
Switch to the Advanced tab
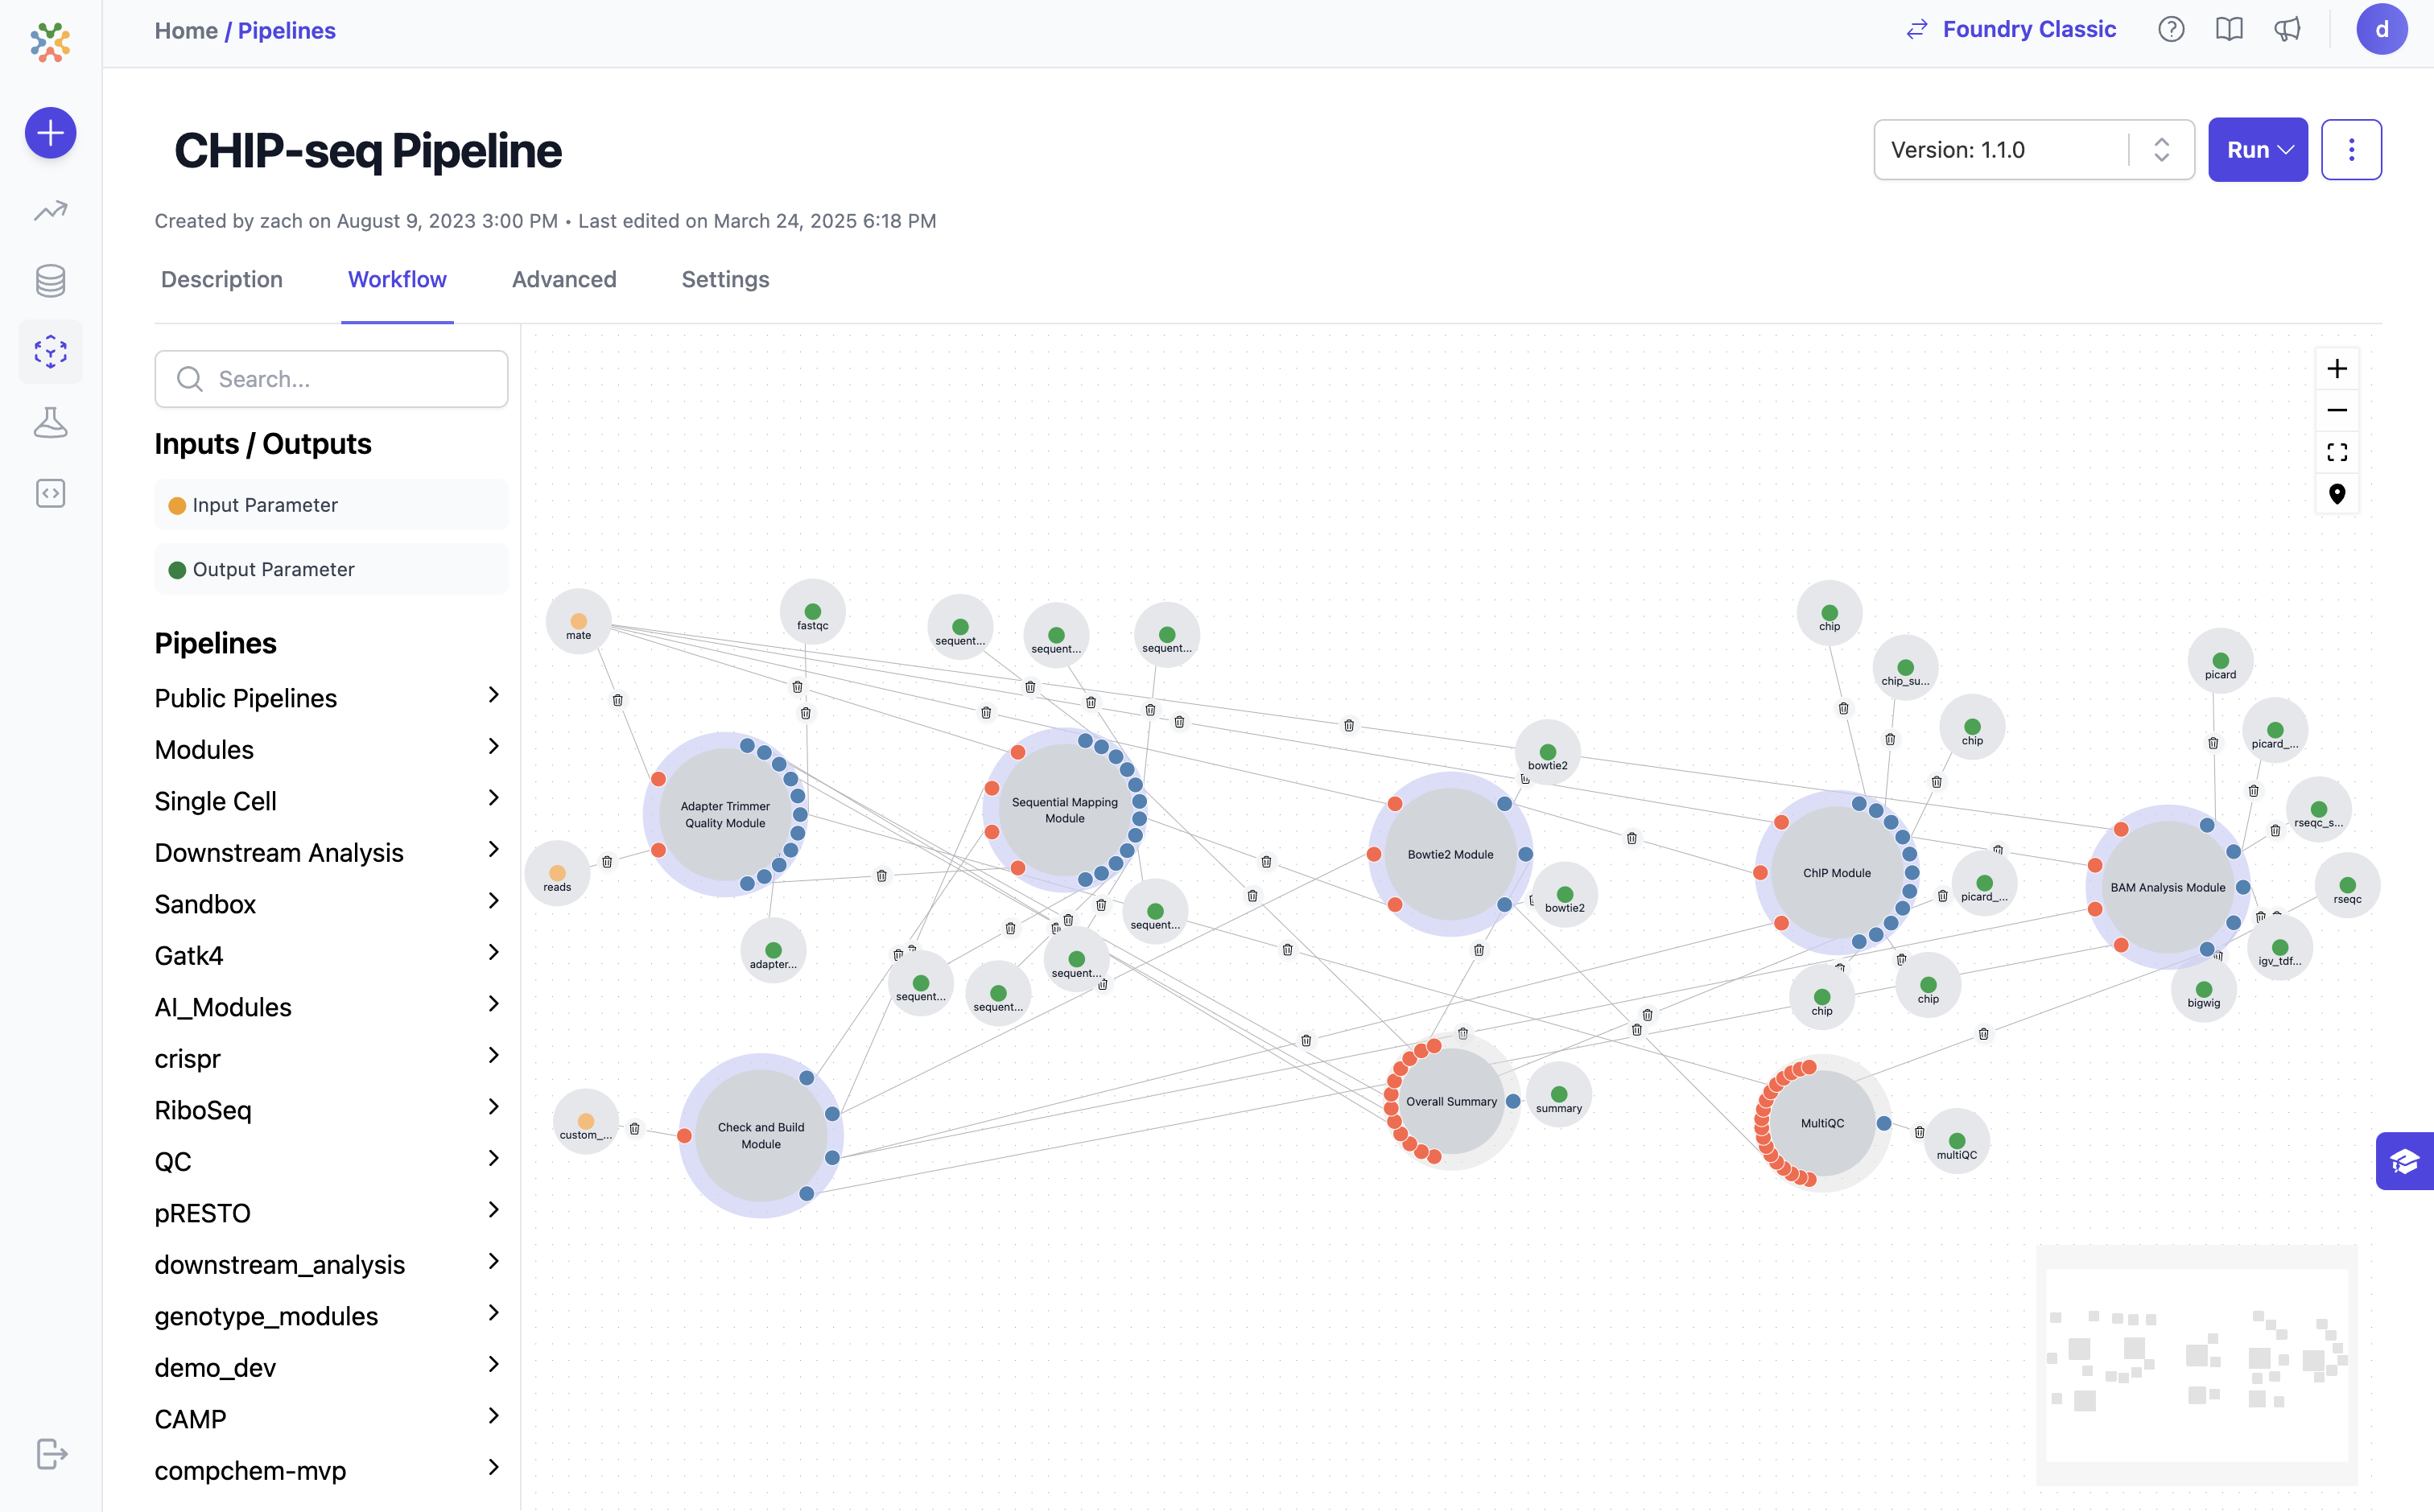click(x=564, y=280)
